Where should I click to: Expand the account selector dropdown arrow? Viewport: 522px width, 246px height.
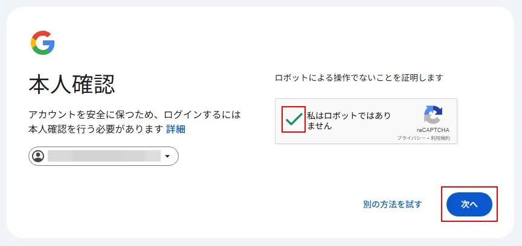[167, 157]
